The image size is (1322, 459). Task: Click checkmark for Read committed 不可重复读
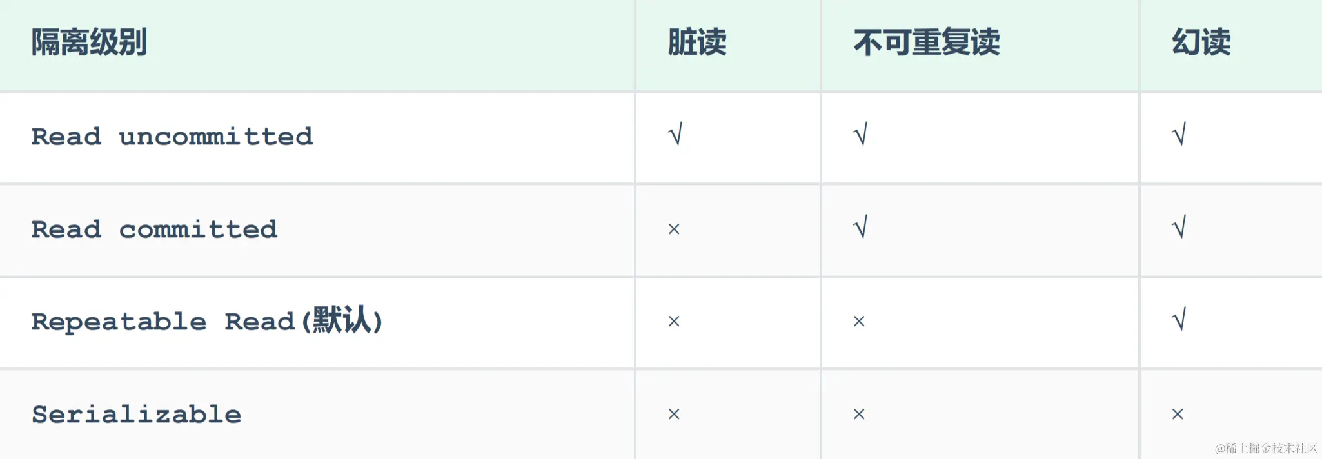[x=860, y=228]
